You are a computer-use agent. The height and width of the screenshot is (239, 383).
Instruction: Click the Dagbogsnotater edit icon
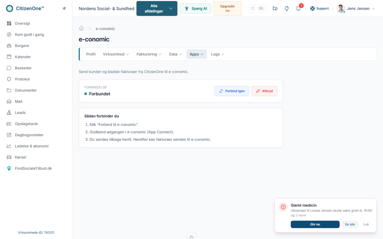tap(9, 135)
